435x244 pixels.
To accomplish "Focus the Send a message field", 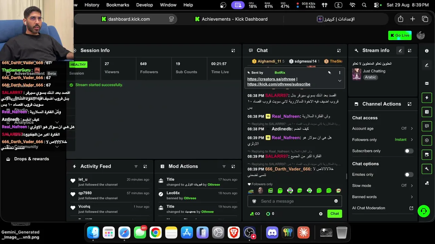I will [295, 201].
